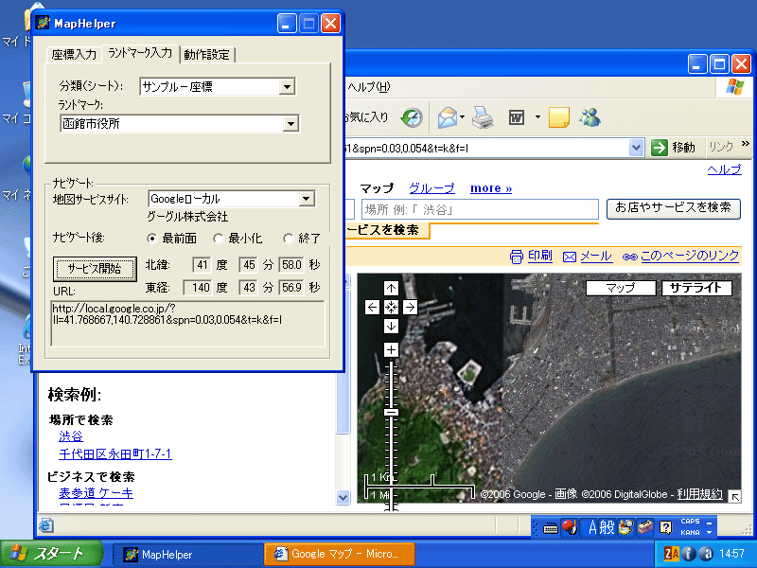Expand the toolbar overflow chevron near リンク
The width and height of the screenshot is (757, 568).
[745, 144]
